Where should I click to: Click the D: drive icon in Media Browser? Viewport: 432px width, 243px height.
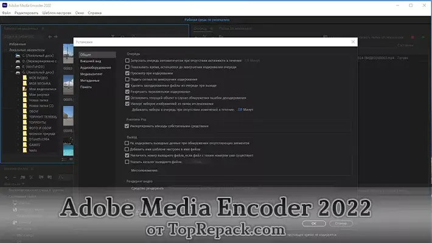[x=18, y=61]
